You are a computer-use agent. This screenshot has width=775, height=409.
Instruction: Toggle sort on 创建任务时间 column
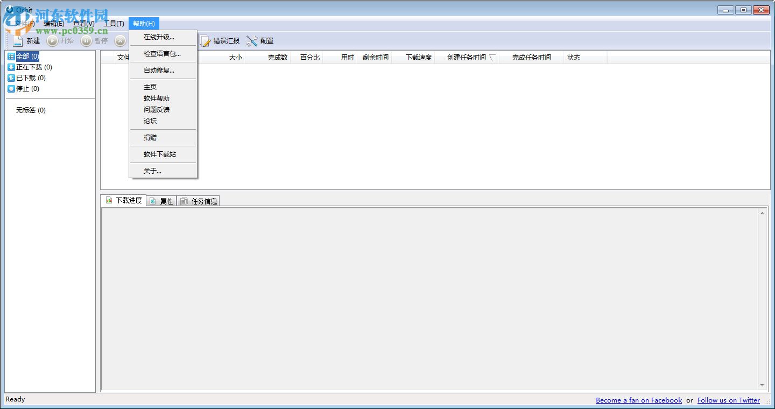(x=467, y=57)
